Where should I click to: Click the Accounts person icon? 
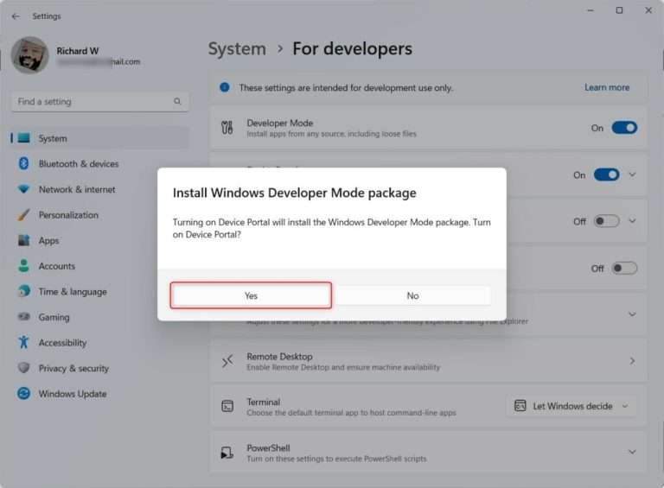click(x=23, y=265)
